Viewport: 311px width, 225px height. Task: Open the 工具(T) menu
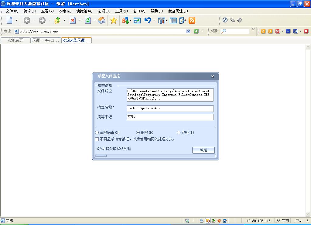[121, 11]
